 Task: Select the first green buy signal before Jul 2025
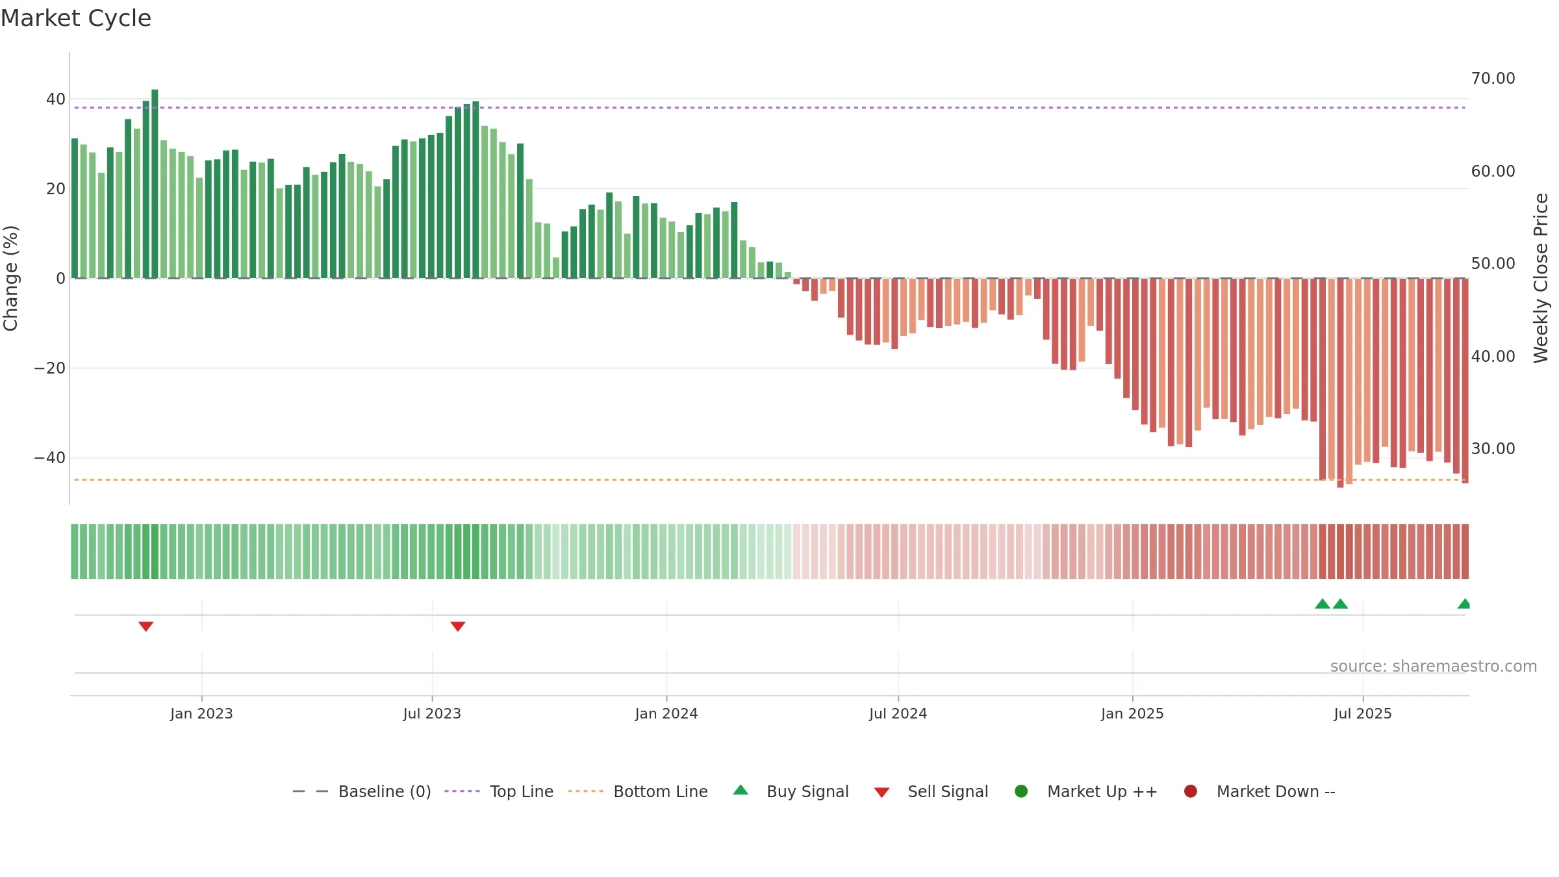click(1323, 604)
